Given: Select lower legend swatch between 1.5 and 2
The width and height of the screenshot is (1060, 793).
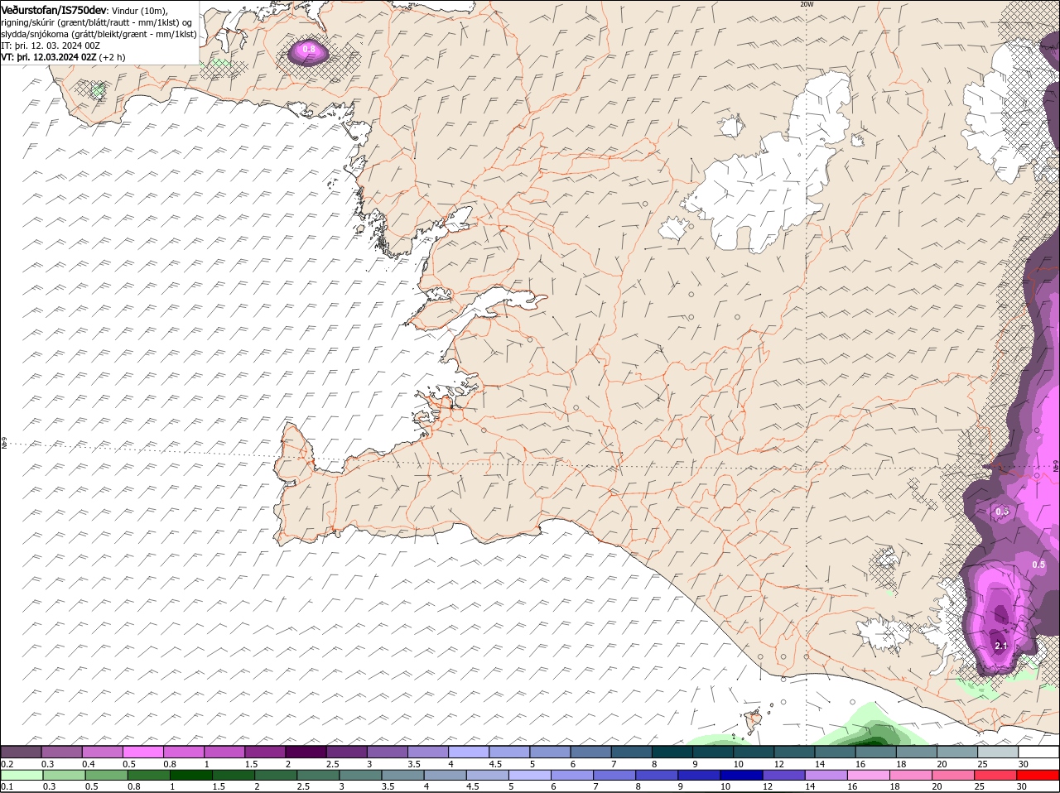Looking at the screenshot, I should [x=234, y=775].
